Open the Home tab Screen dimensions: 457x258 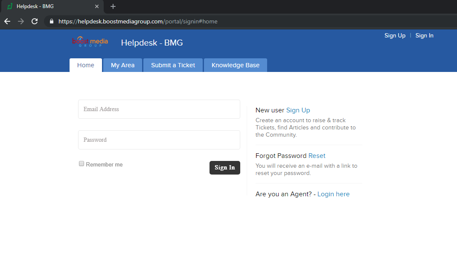(86, 65)
